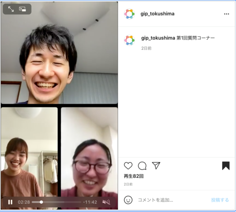Image resolution: width=236 pixels, height=212 pixels.
Task: Click the 2日前 timestamp below view count
Action: (x=128, y=184)
